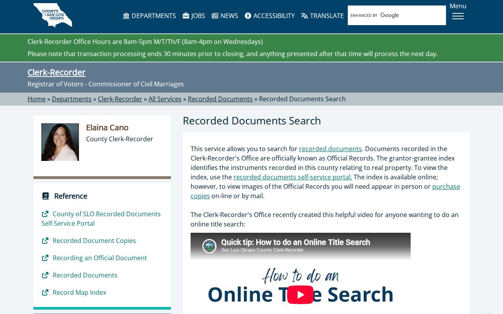Open the Translate menu item

pyautogui.click(x=322, y=16)
